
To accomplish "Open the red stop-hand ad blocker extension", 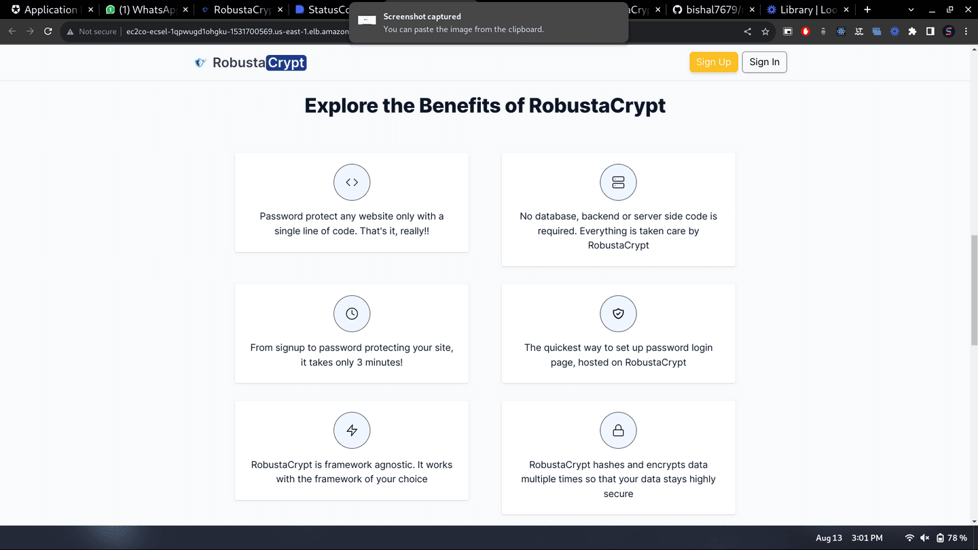I will click(x=805, y=31).
